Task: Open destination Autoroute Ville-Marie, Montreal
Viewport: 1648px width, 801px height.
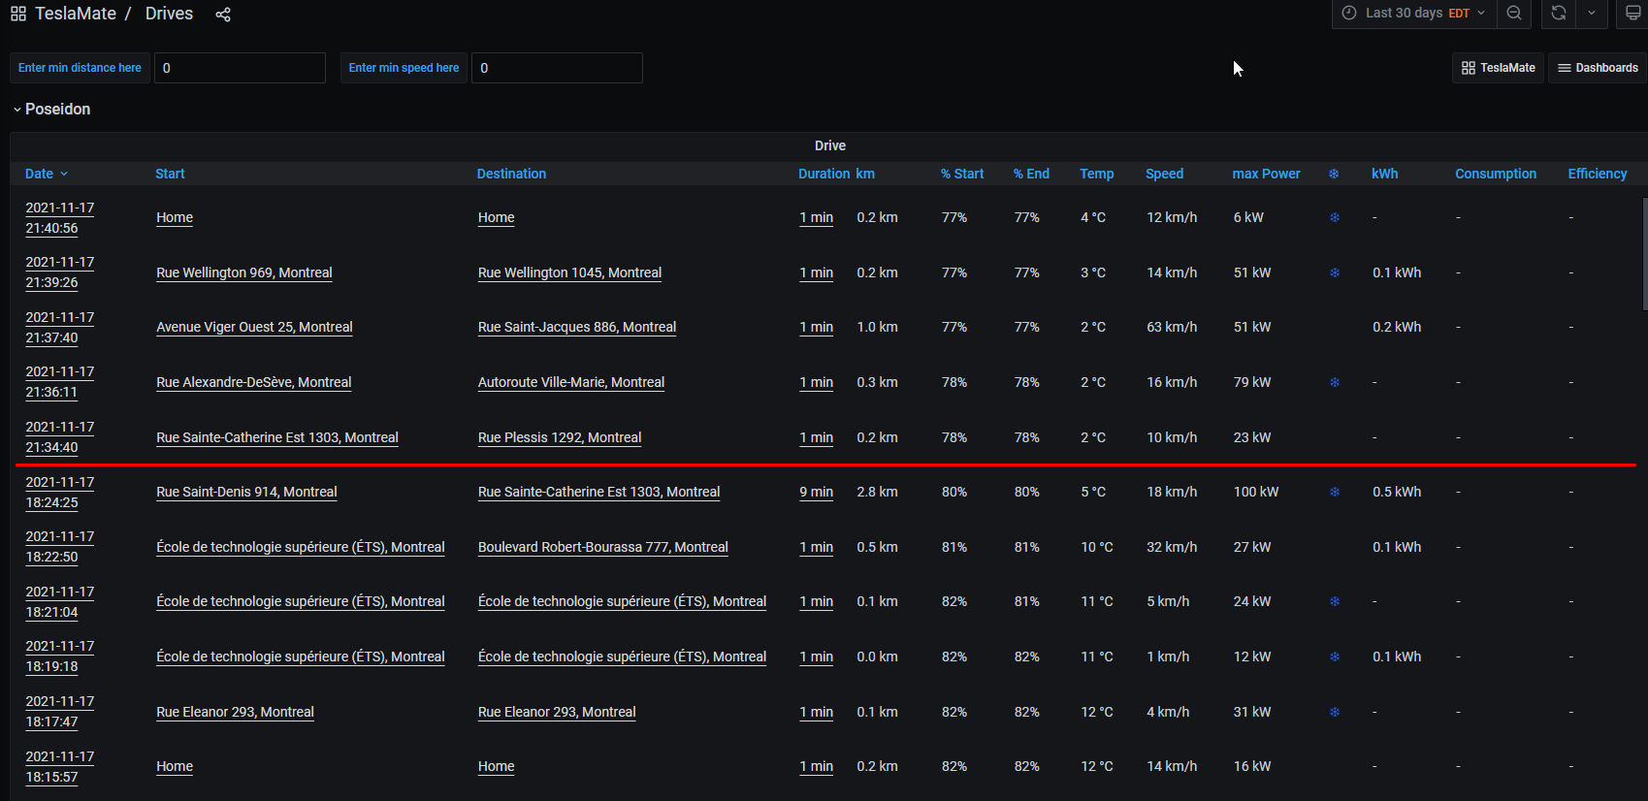Action: tap(571, 382)
